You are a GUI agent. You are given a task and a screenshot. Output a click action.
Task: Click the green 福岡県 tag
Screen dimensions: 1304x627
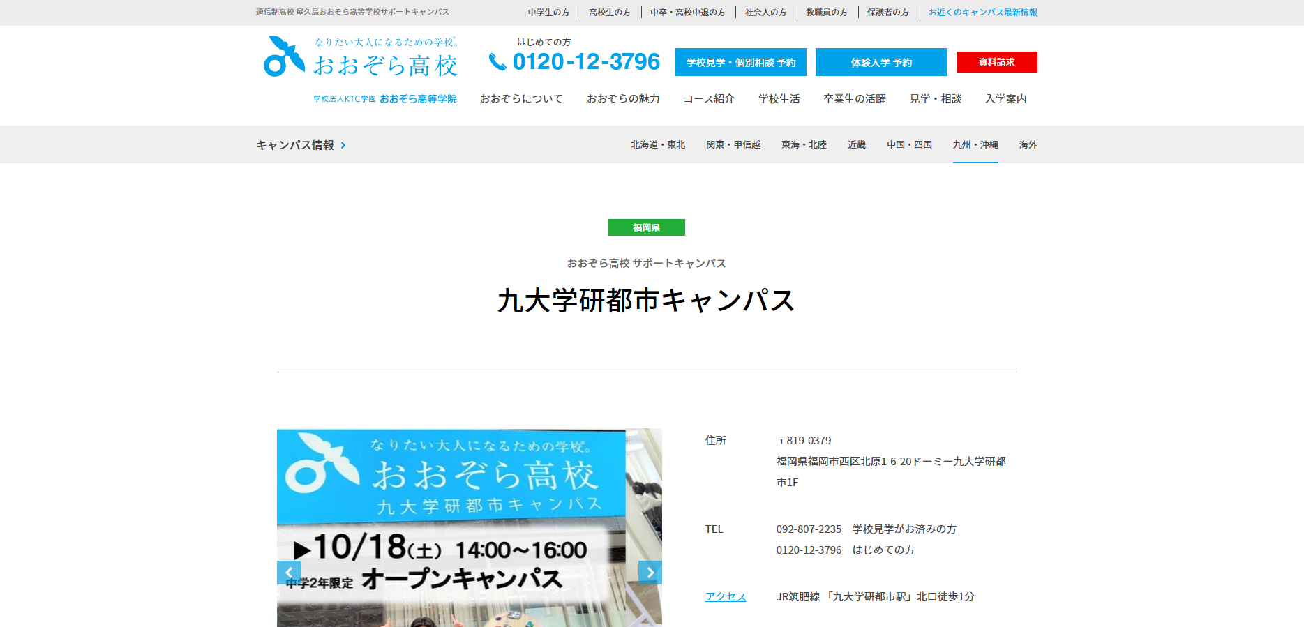coord(647,227)
